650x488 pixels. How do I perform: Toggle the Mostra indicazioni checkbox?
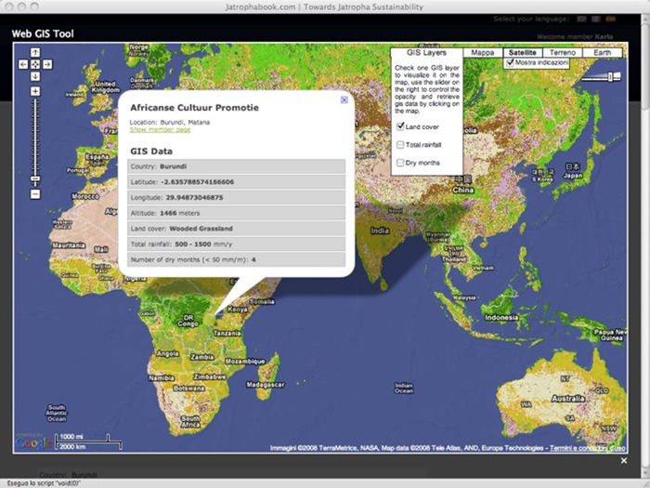(510, 62)
